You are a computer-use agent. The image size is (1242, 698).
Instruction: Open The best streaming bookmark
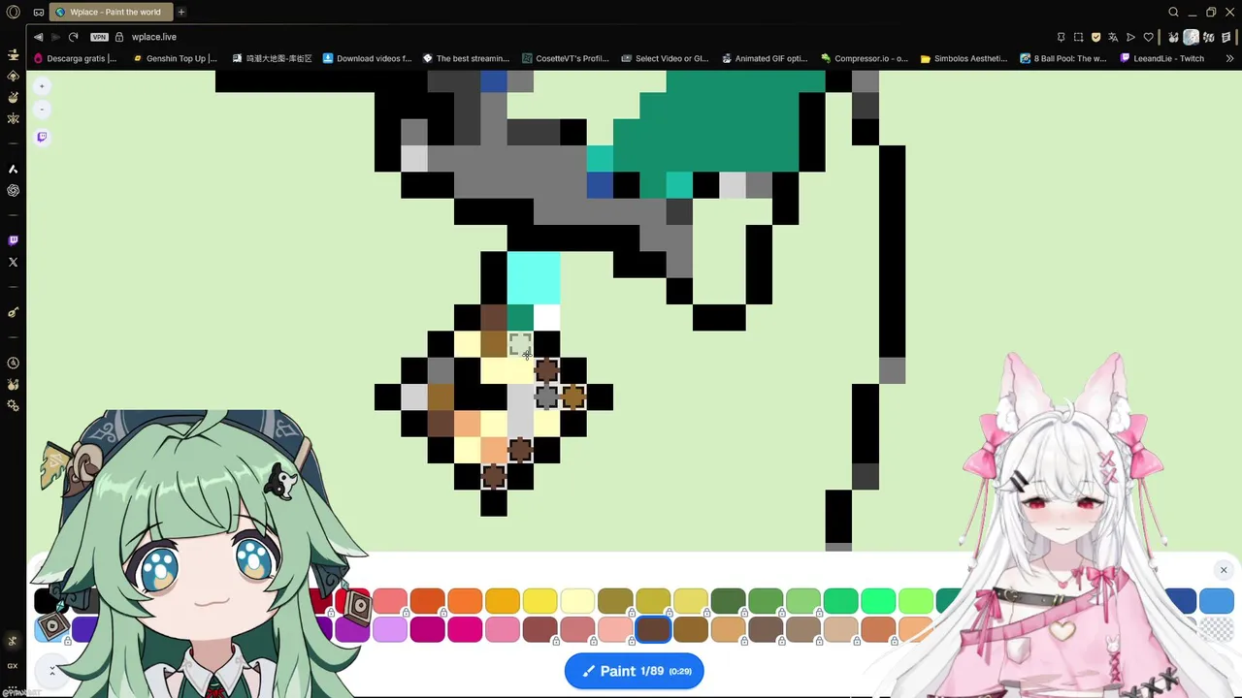click(x=466, y=58)
